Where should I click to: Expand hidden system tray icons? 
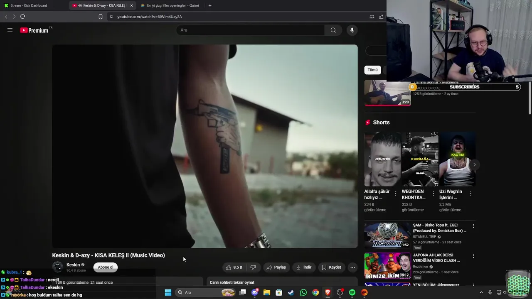coord(481,292)
